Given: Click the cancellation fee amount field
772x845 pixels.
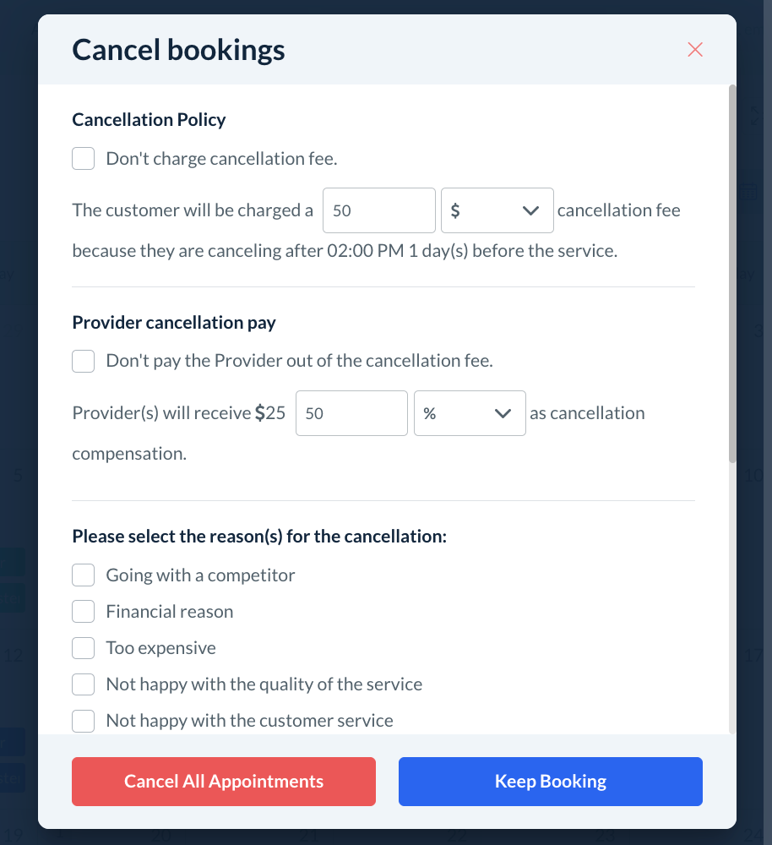Looking at the screenshot, I should point(378,210).
